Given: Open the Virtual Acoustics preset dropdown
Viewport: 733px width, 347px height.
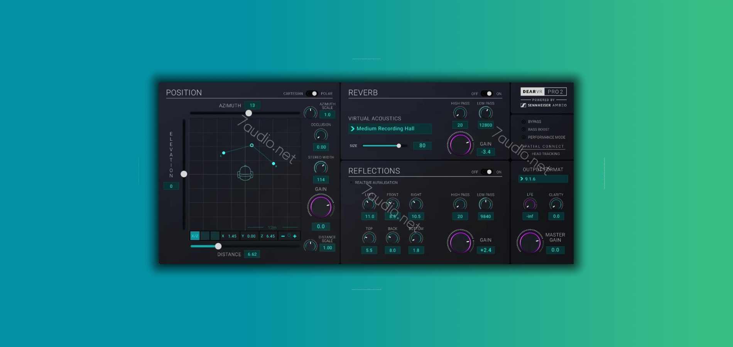Looking at the screenshot, I should coord(390,129).
